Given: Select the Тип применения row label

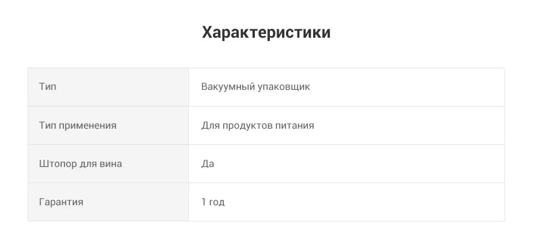Looking at the screenshot, I should pyautogui.click(x=78, y=125).
